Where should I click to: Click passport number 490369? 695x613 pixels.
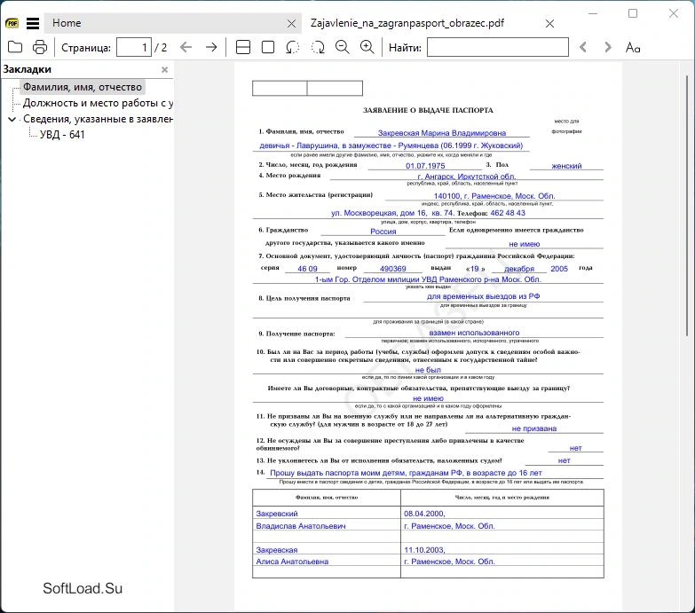(392, 269)
